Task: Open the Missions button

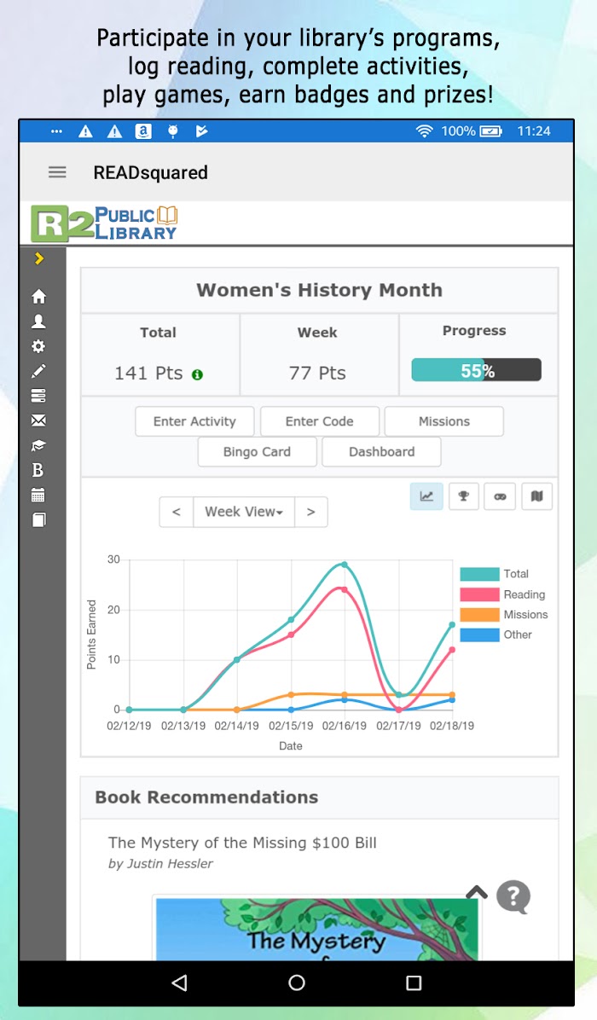Action: point(444,421)
